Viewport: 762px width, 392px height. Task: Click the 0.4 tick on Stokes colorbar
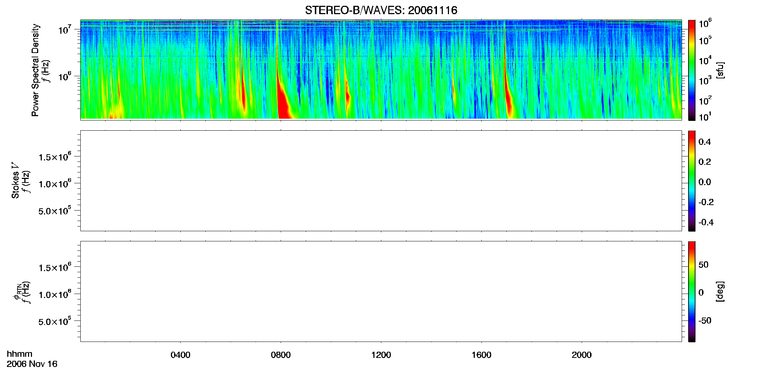pyautogui.click(x=705, y=142)
